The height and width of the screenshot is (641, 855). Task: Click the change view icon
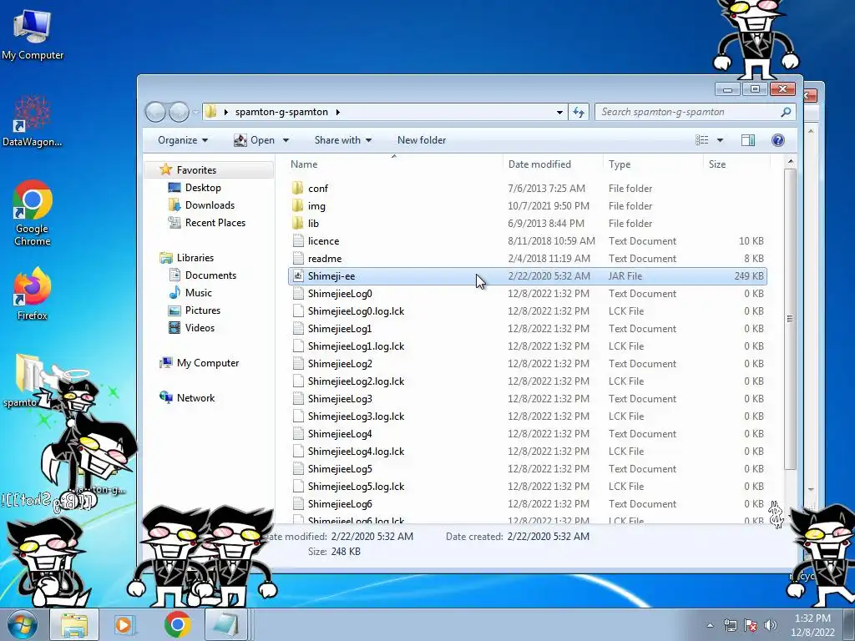701,140
